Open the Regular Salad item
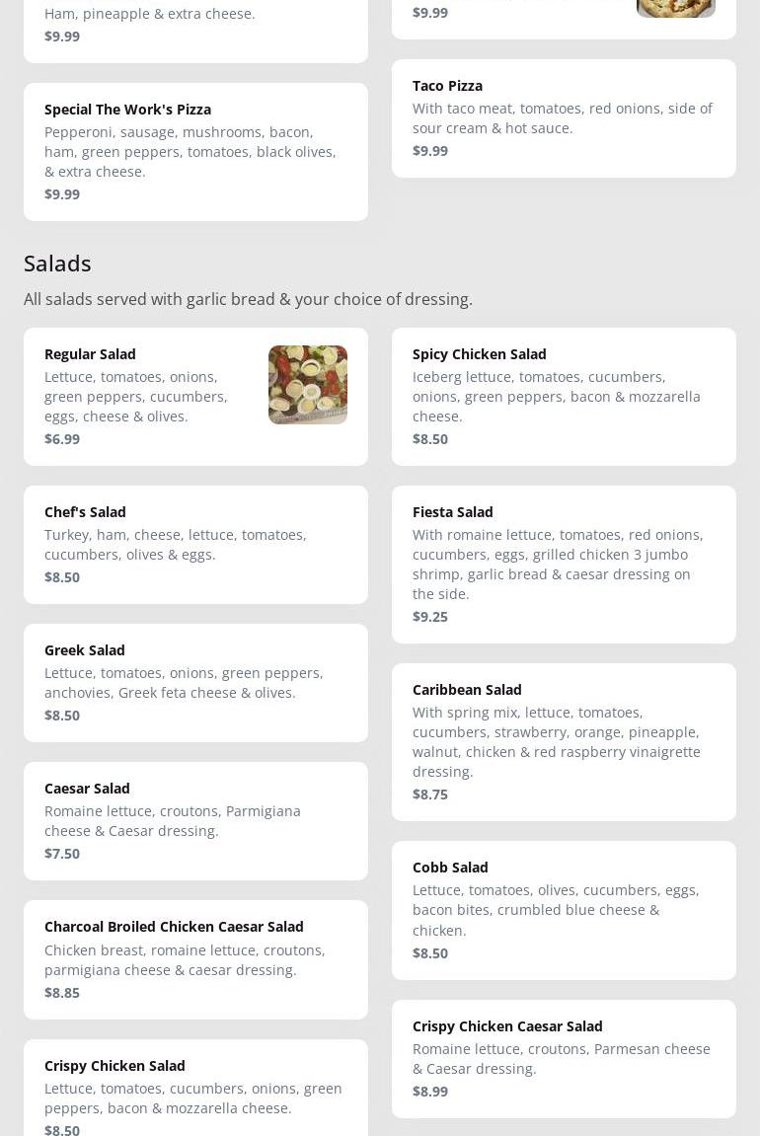Image resolution: width=760 pixels, height=1136 pixels. tap(148, 396)
